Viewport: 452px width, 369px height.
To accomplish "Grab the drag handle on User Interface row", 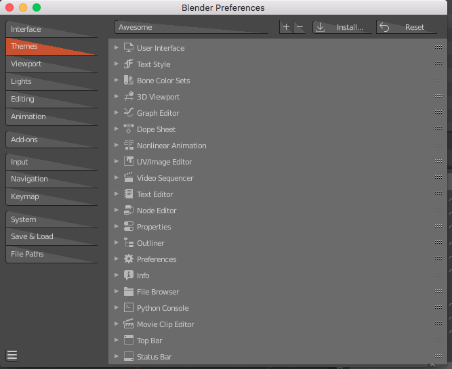I will [x=438, y=47].
